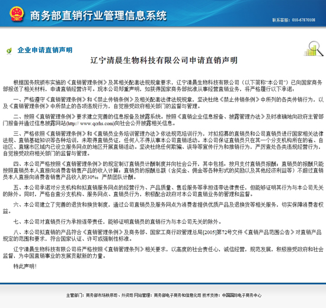The height and width of the screenshot is (308, 326).
Task: Click footer text 中国国际电子商务中心
Action: tap(242, 296)
